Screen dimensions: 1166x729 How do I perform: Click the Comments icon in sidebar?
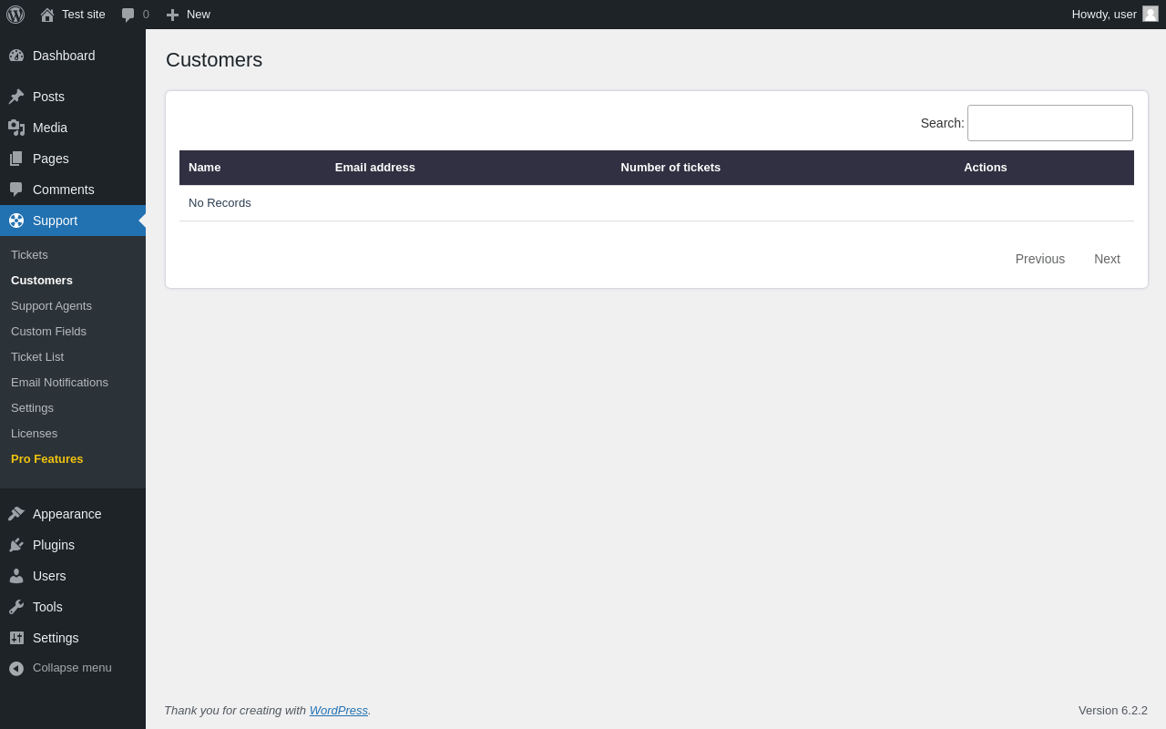[x=16, y=190]
